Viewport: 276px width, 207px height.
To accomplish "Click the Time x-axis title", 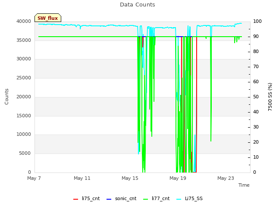I will click(244, 185).
